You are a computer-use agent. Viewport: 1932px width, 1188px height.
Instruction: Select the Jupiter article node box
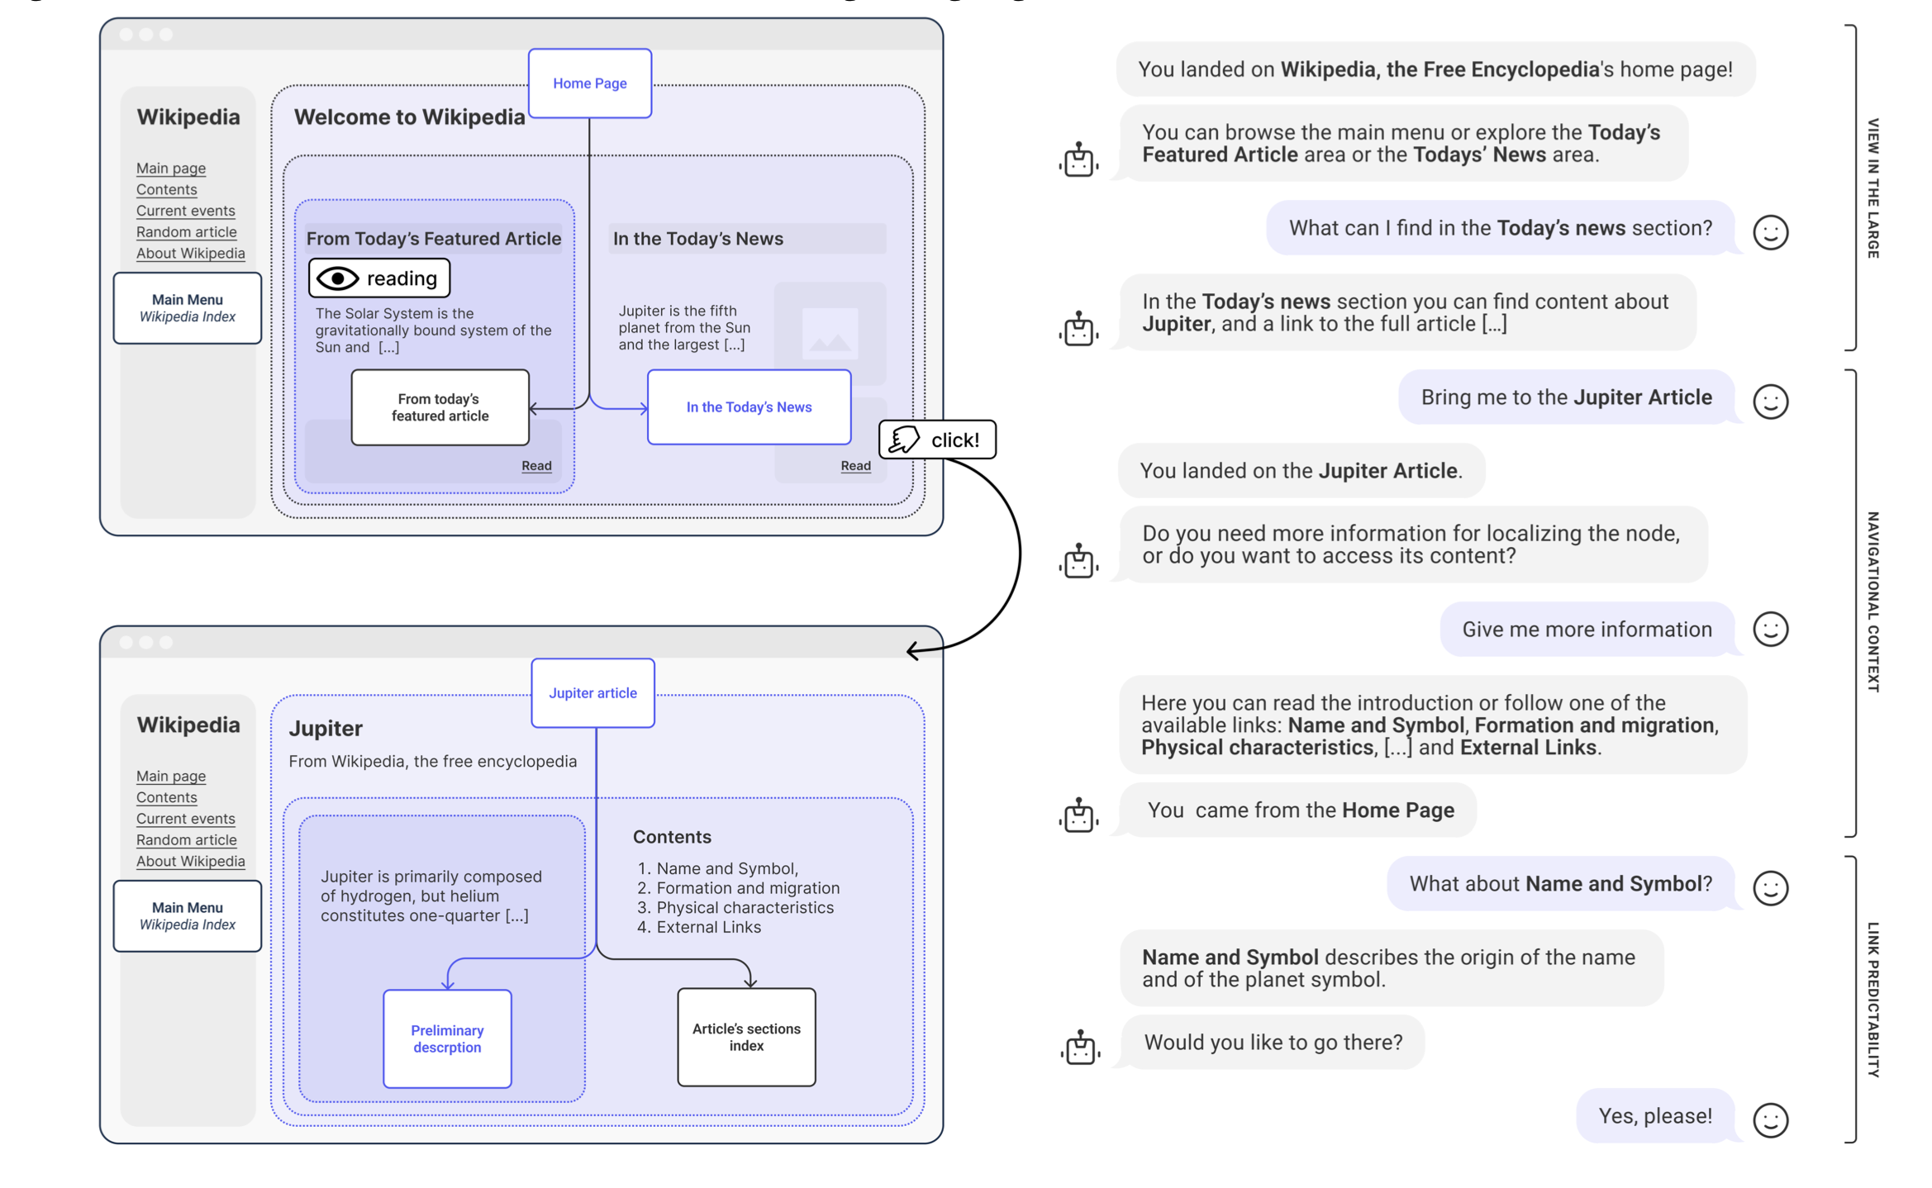click(x=592, y=693)
